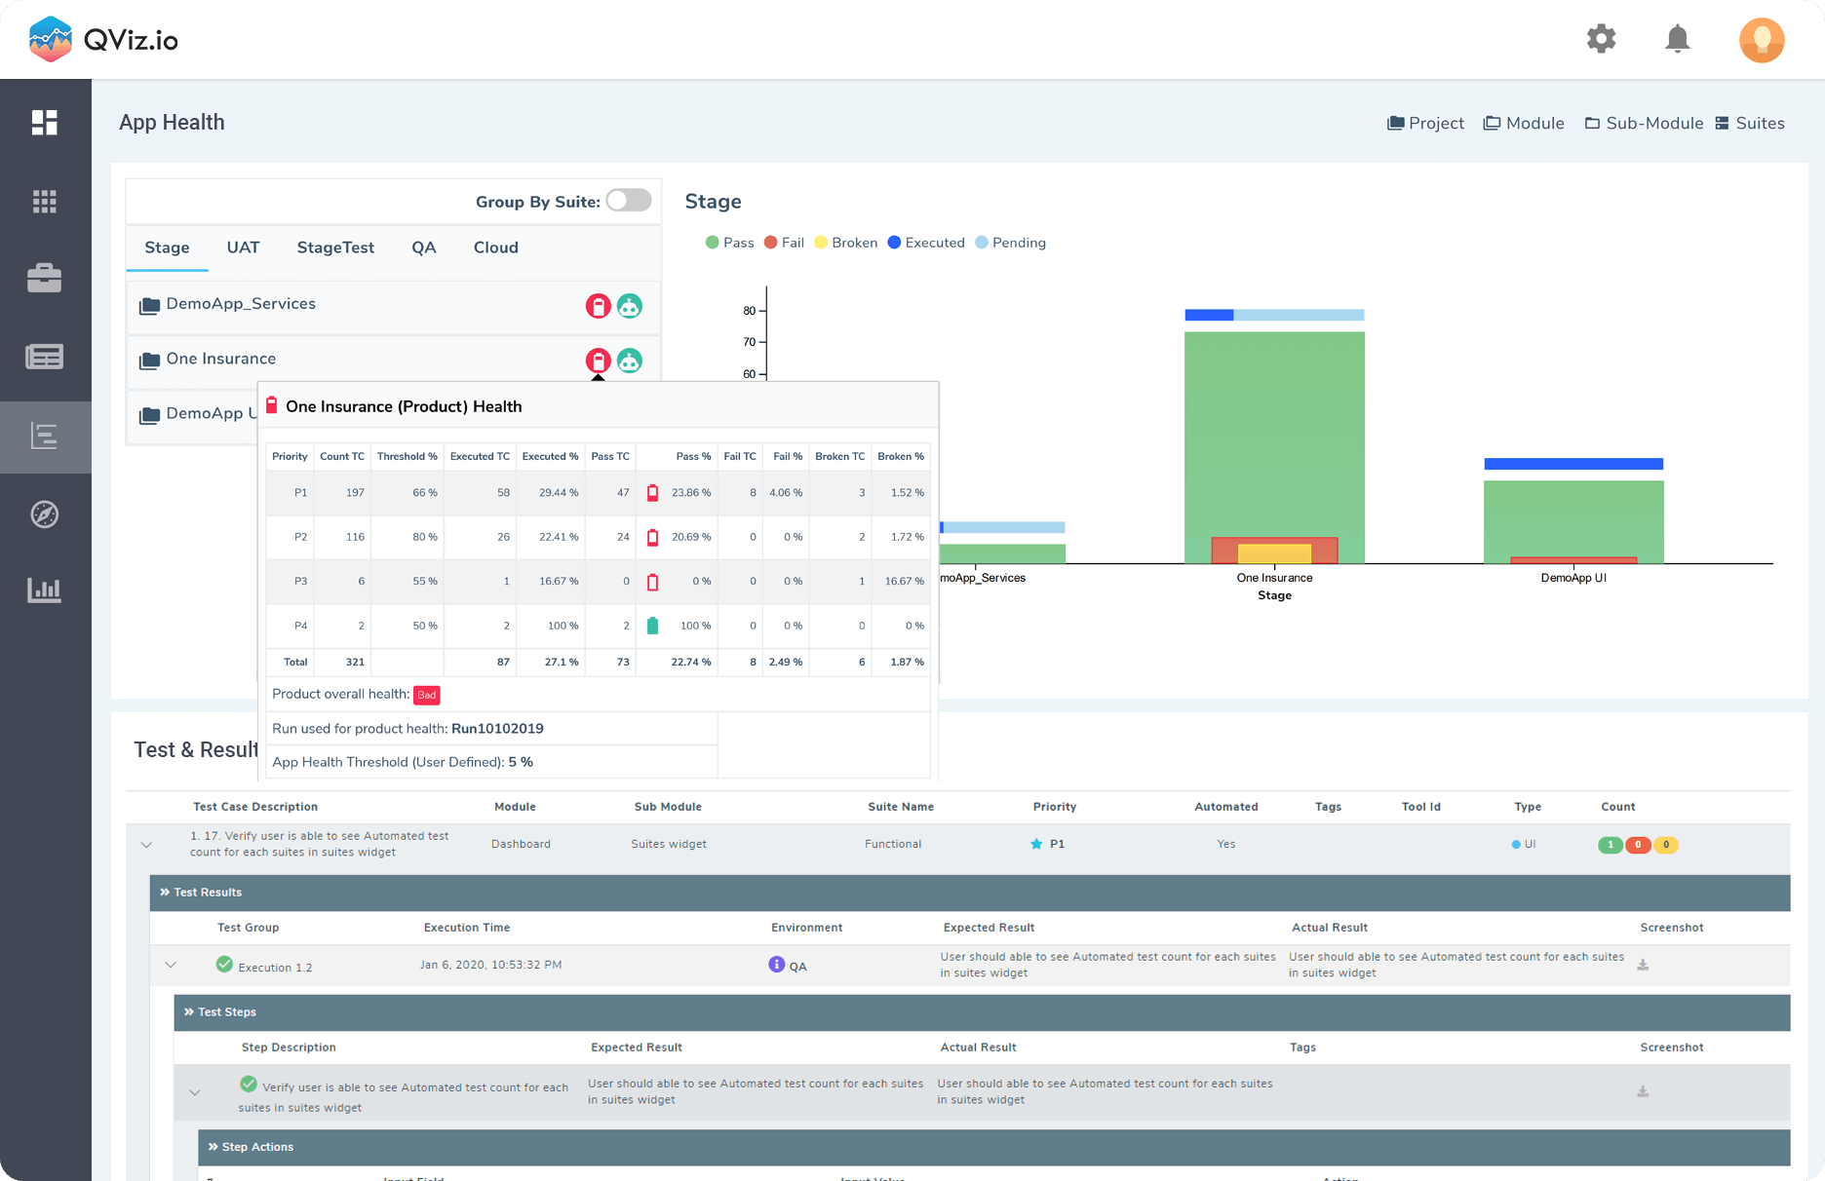
Task: Select the compass explore icon in sidebar
Action: [46, 514]
